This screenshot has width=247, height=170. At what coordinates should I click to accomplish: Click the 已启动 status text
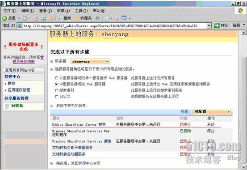185,131
